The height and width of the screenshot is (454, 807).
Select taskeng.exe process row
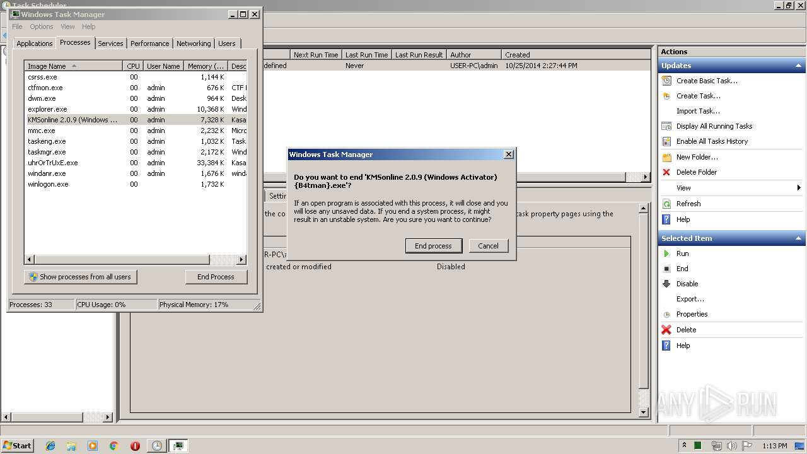point(136,141)
